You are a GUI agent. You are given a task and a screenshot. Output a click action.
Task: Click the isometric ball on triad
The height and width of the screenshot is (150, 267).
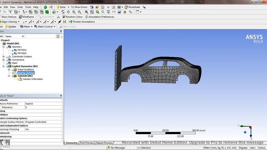coord(245,132)
